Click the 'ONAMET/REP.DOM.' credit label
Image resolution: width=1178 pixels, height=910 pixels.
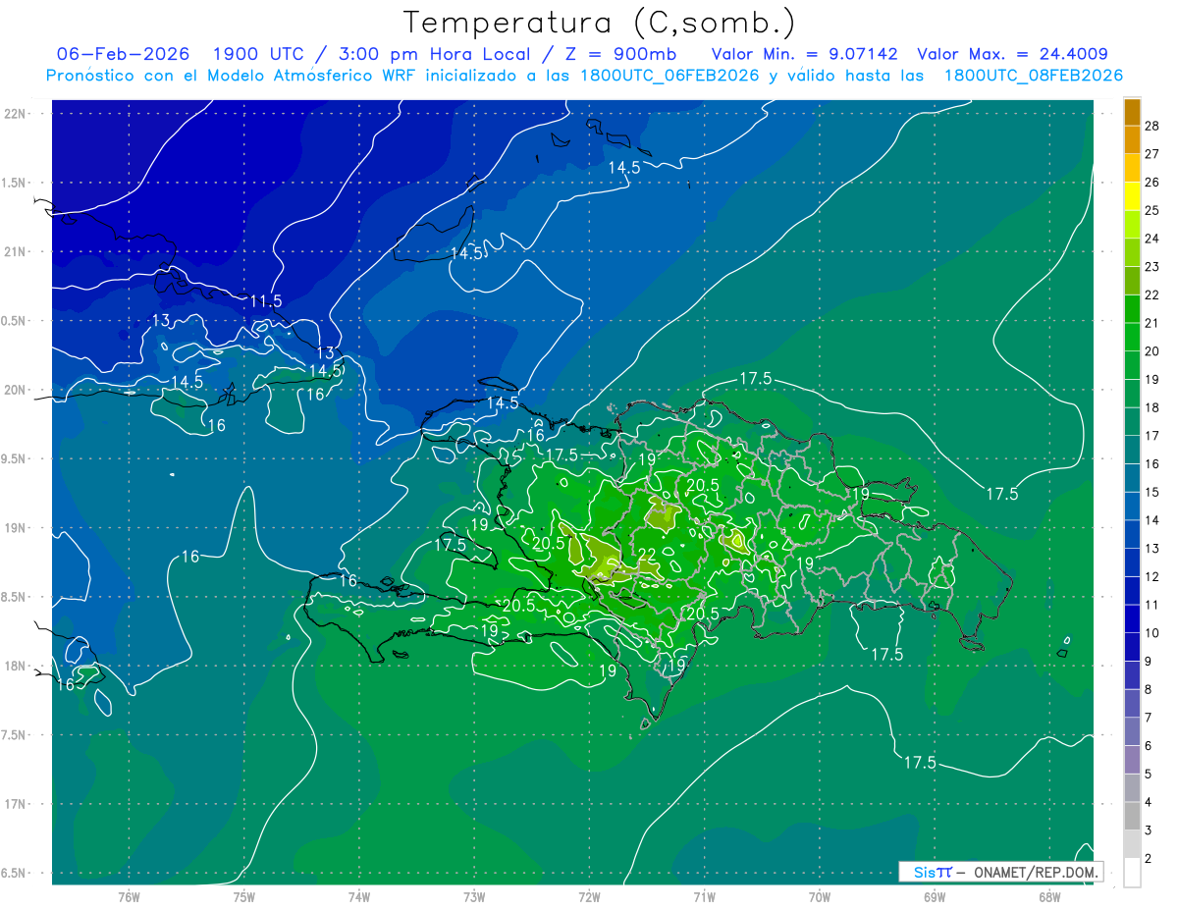coord(1034,872)
